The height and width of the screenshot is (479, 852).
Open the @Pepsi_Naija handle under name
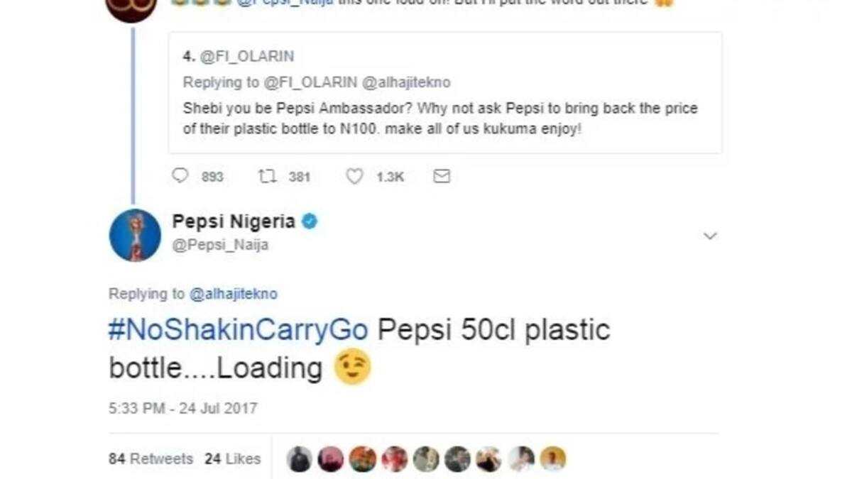tap(220, 245)
